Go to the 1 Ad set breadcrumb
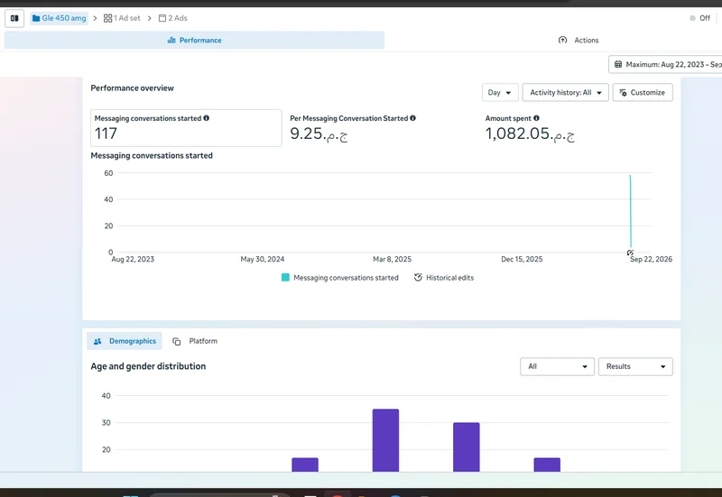722x497 pixels. 122,18
